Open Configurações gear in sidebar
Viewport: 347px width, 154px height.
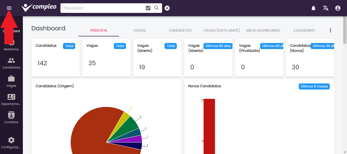point(11,143)
